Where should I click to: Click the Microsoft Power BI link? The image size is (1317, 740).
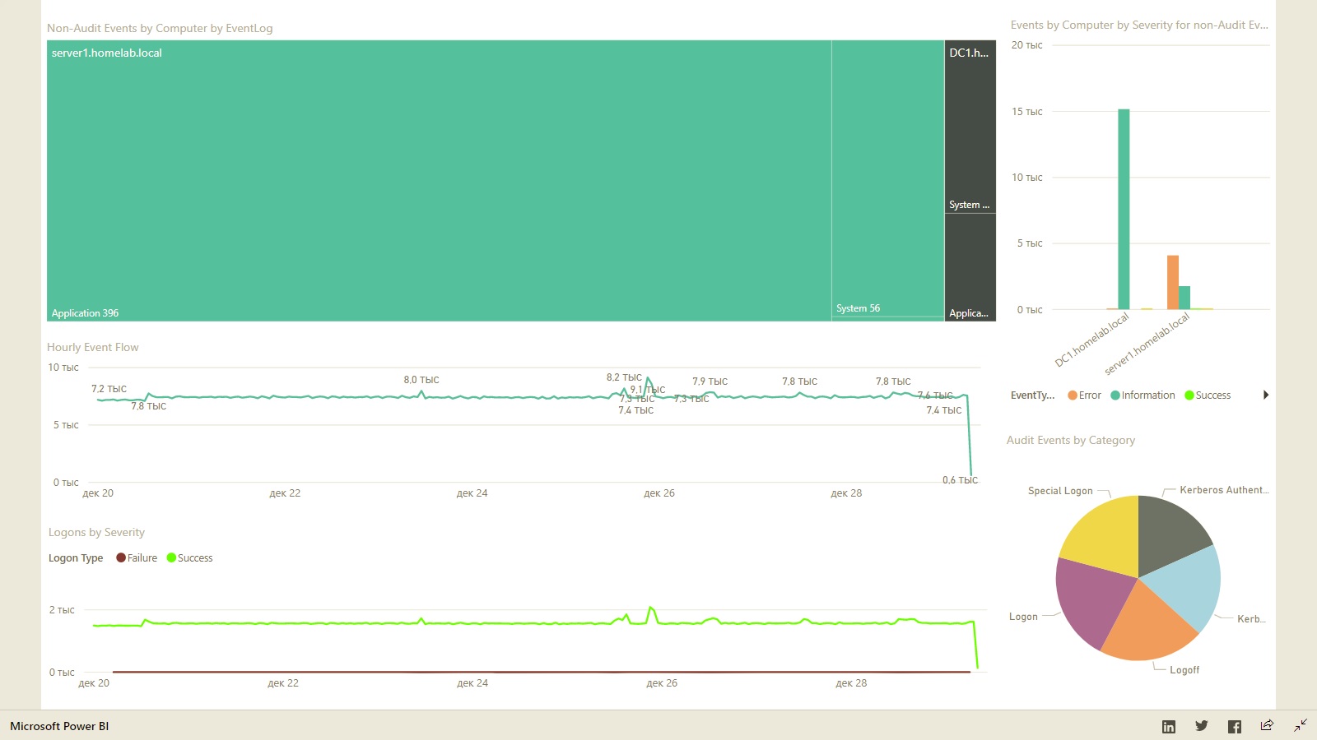tap(59, 726)
